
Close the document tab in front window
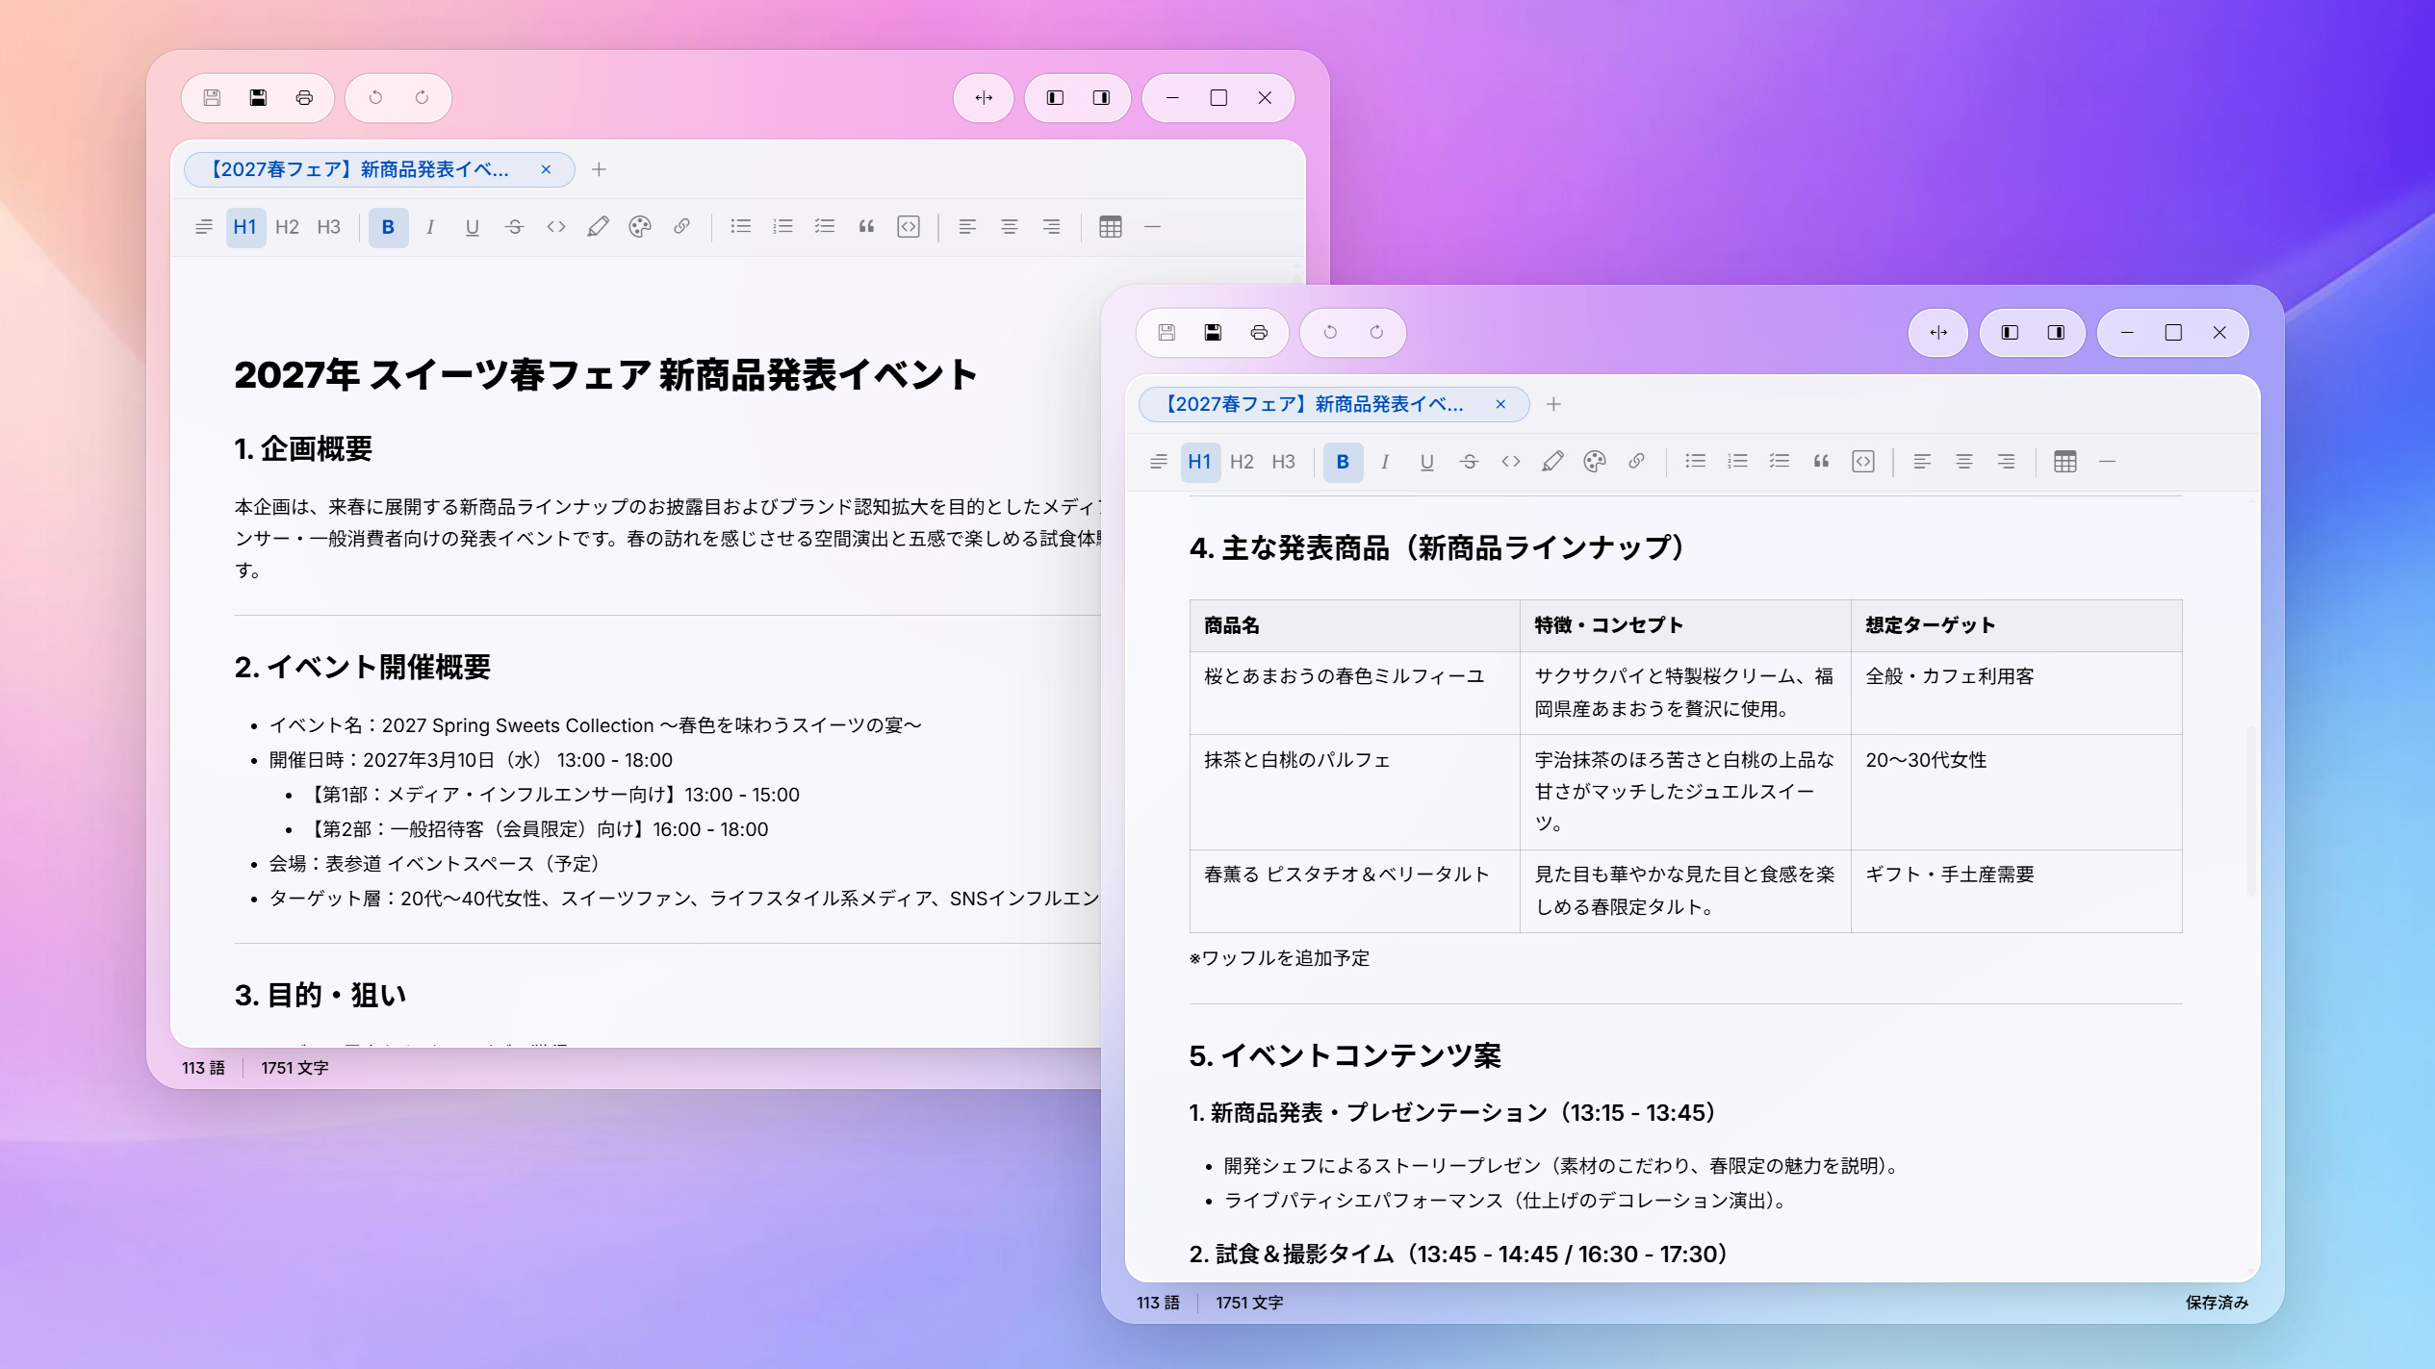(x=1500, y=404)
